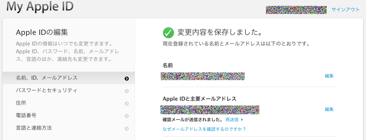Edit name with 編集 link under 名前
The height and width of the screenshot is (140, 366).
click(x=329, y=76)
